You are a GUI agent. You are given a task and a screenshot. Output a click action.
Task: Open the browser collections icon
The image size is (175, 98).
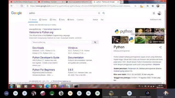coord(153,6)
